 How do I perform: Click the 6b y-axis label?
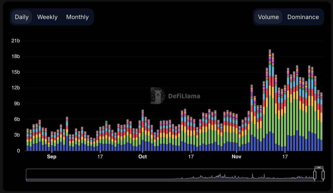pyautogui.click(x=17, y=119)
